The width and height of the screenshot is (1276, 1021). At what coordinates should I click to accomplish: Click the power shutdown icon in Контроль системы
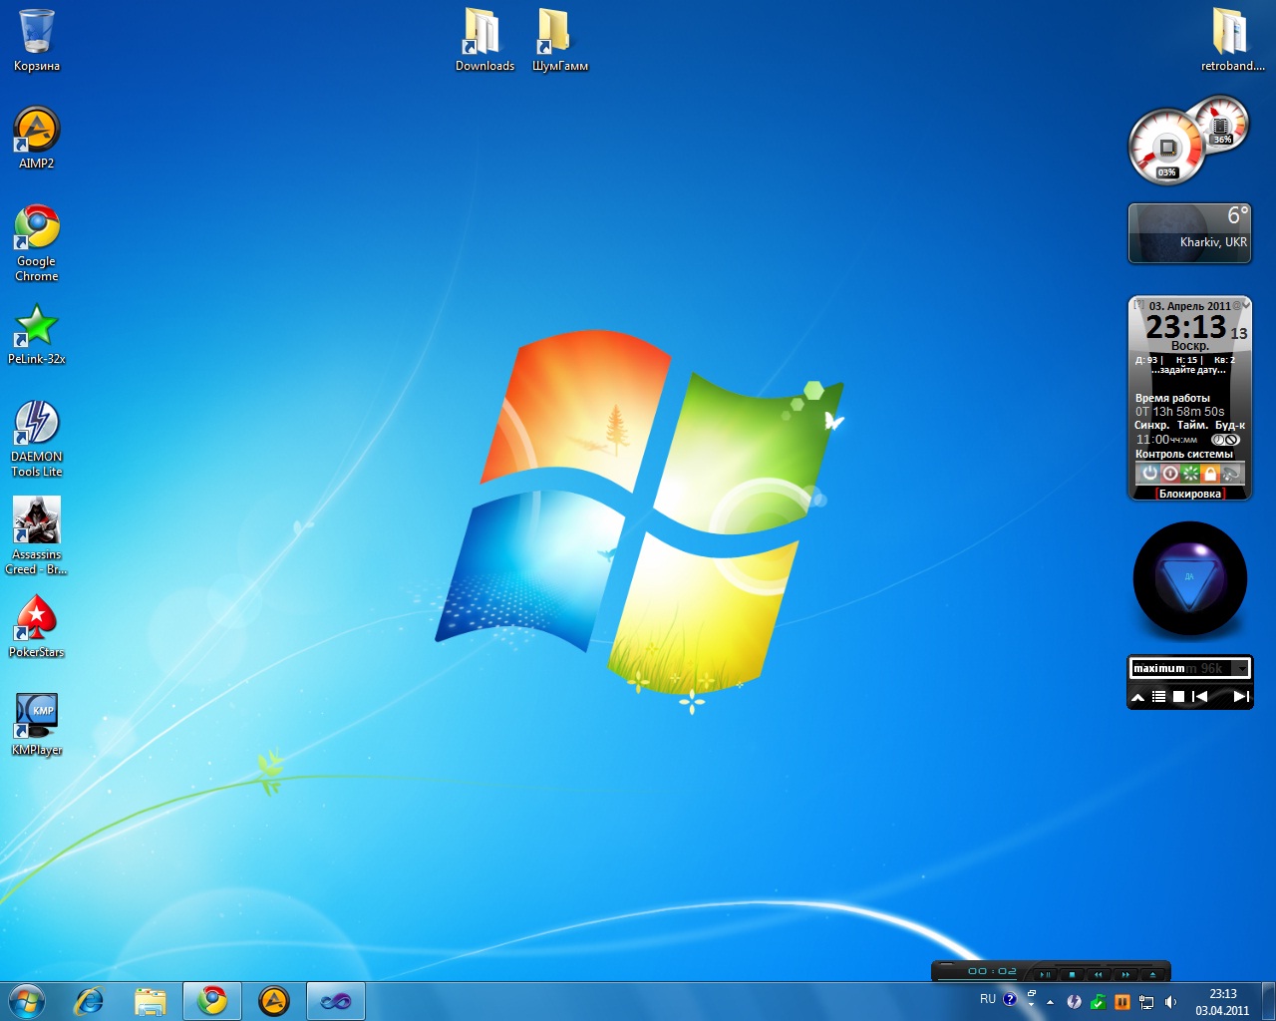point(1149,474)
